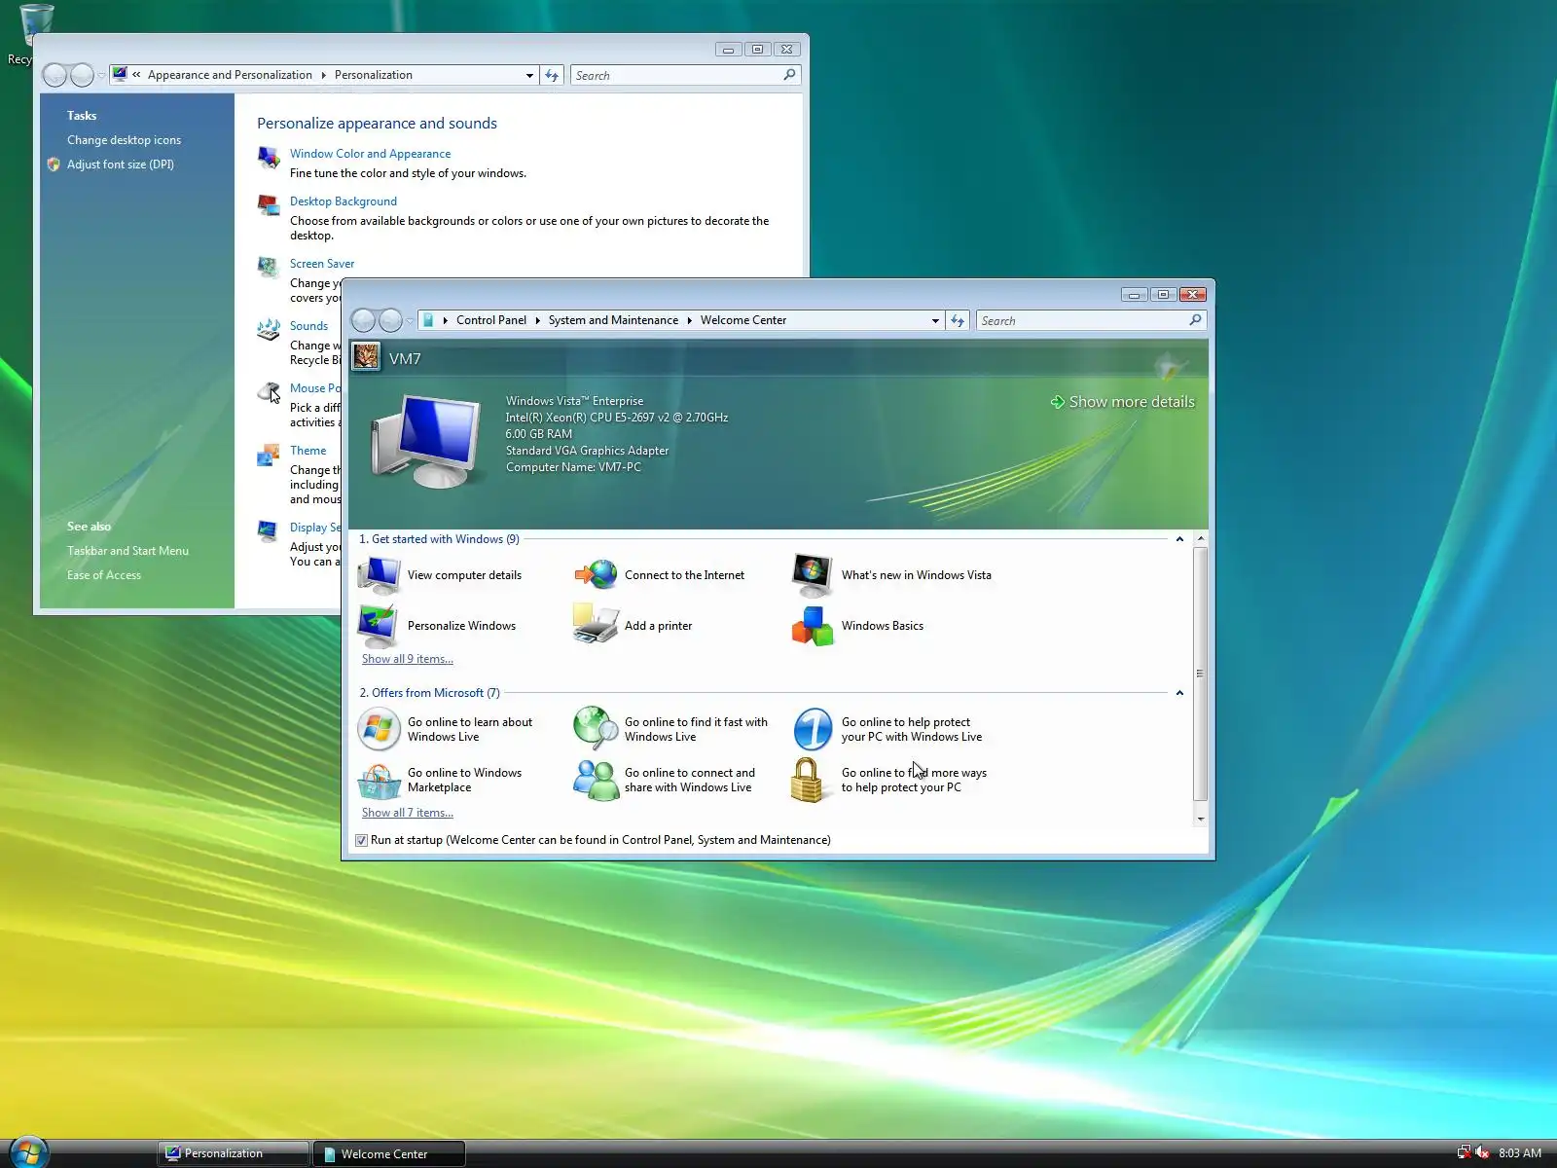Open the Windows Basics cubes icon
Image resolution: width=1557 pixels, height=1168 pixels.
[x=813, y=626]
